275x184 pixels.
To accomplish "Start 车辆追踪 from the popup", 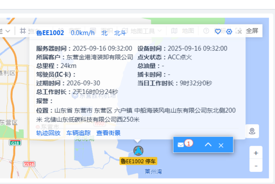I will pos(78,133).
